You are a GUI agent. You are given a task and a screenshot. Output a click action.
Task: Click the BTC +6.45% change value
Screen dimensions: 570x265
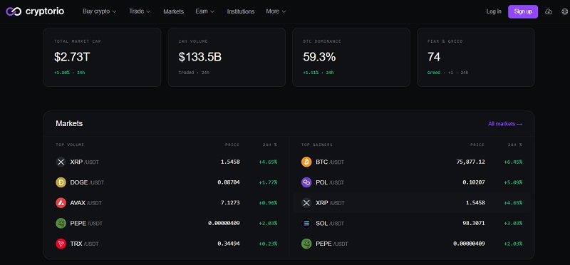pos(513,162)
